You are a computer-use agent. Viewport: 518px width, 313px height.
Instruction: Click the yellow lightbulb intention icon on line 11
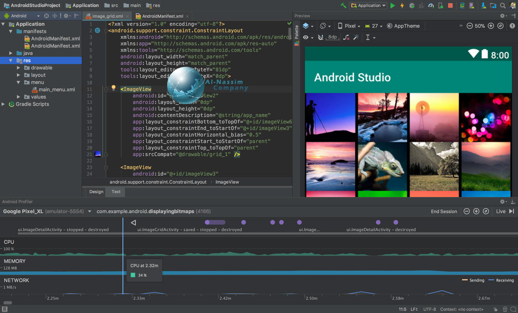[113, 88]
